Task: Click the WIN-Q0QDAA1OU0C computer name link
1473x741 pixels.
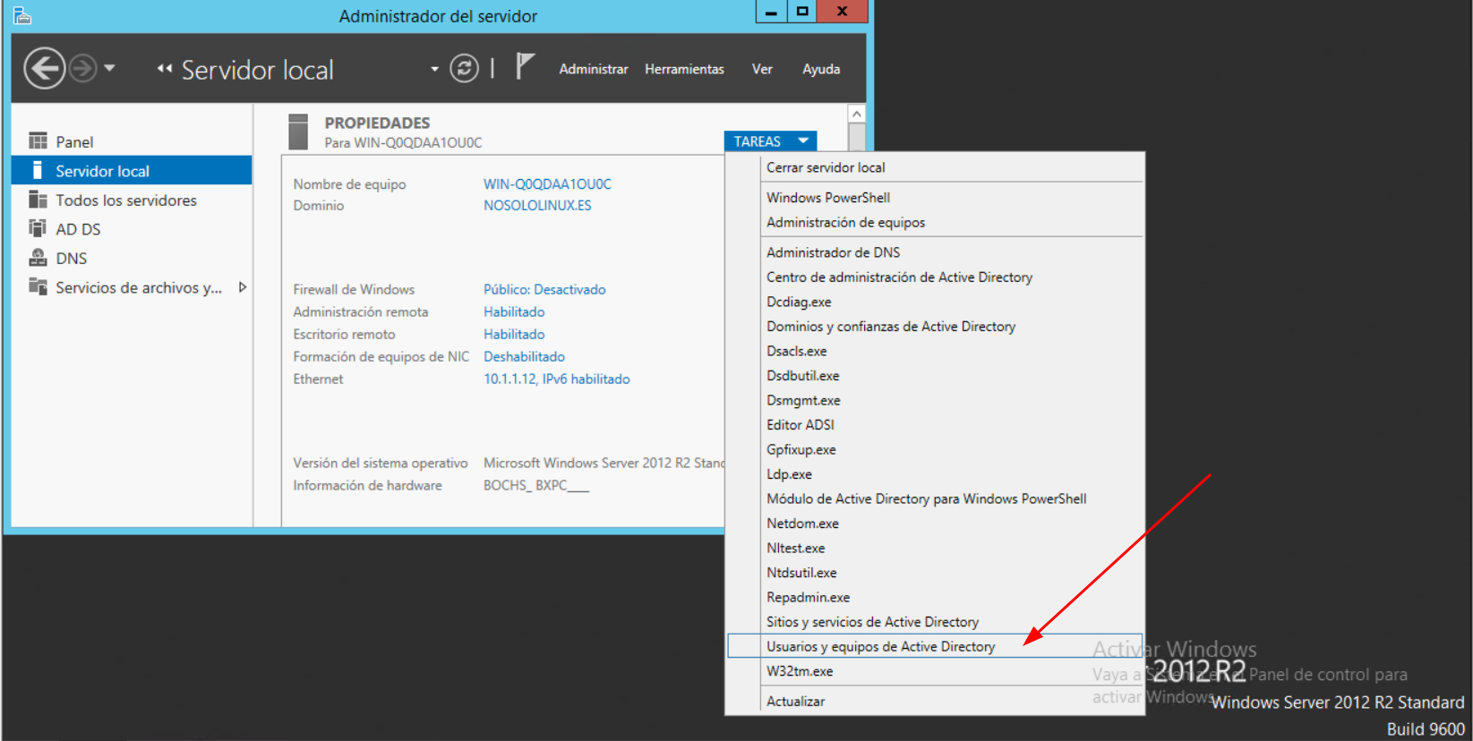Action: point(547,183)
